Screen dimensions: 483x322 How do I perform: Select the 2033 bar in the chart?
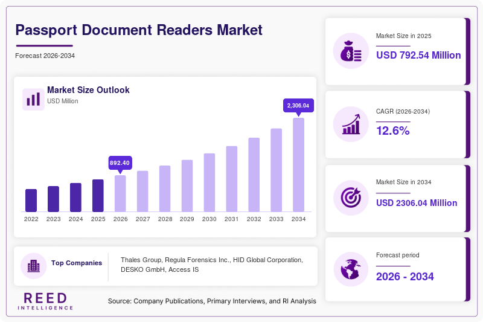(x=277, y=170)
